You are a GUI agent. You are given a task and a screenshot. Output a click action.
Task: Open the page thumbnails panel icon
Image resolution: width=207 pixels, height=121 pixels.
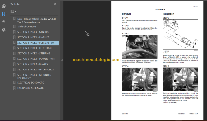(x=4, y=6)
